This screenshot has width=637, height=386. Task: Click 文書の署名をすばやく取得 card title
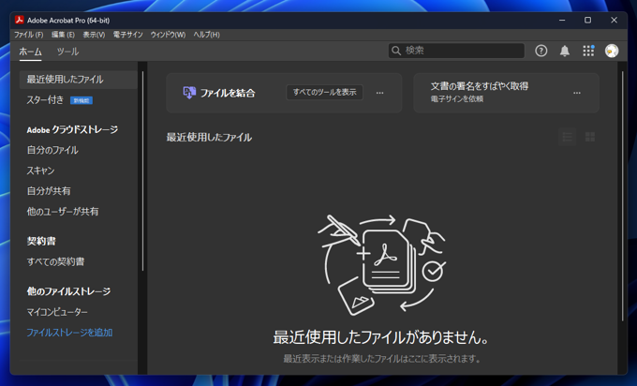[x=480, y=86]
